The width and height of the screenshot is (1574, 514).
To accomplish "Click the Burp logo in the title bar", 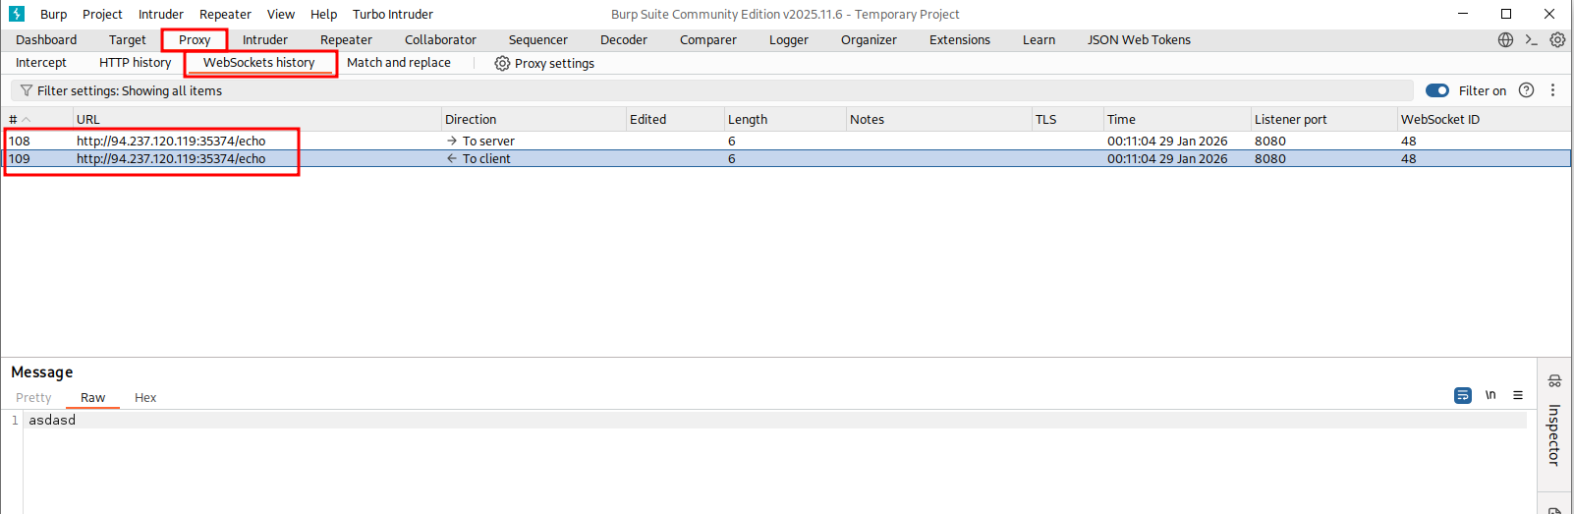I will [17, 14].
